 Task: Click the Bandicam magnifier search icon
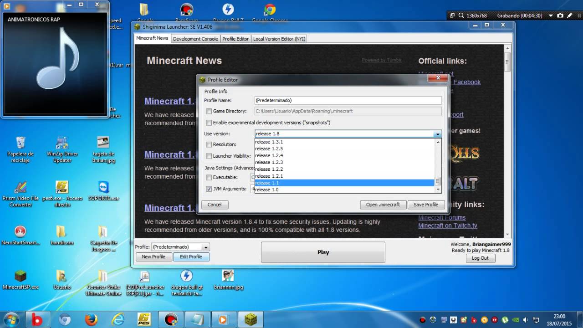460,15
